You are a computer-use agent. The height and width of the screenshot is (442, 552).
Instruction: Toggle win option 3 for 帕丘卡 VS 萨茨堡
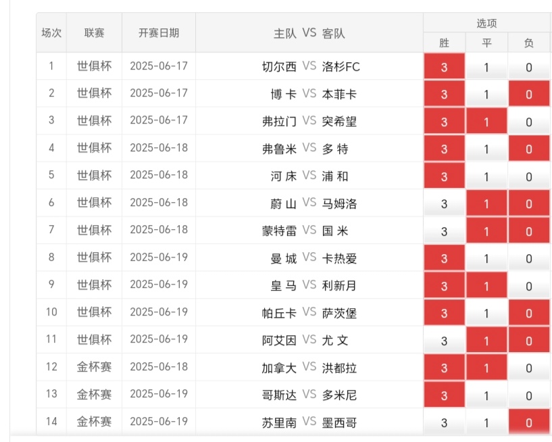(x=445, y=312)
